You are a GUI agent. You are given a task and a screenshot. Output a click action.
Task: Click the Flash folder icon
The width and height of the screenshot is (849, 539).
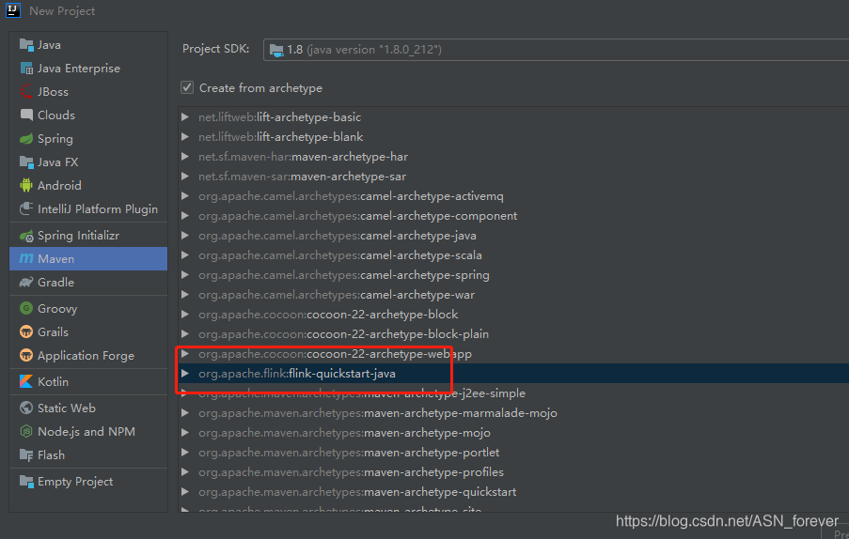tap(26, 455)
